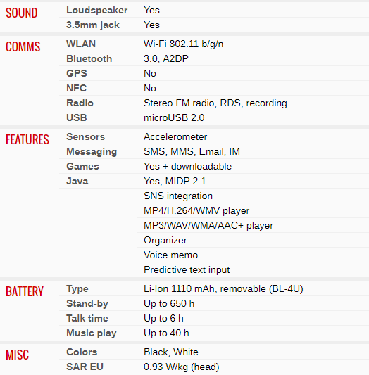This screenshot has height=375, width=369.
Task: Select the Music play label
Action: (x=92, y=333)
